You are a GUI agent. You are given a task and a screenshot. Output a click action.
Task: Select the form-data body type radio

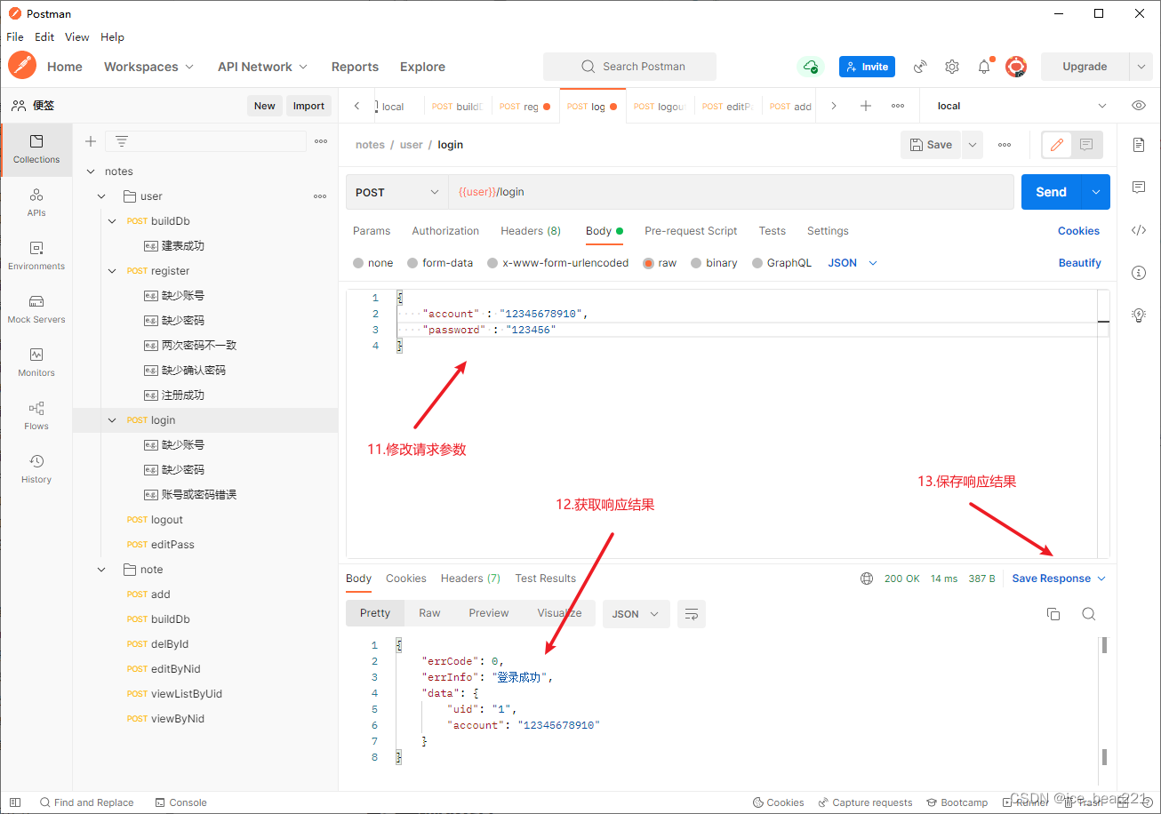412,263
